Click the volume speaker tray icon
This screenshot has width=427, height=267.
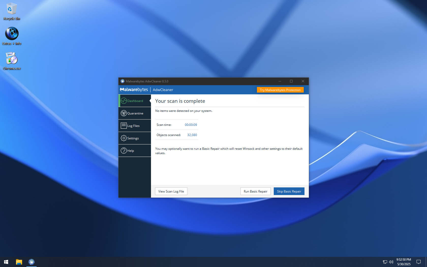coord(391,262)
